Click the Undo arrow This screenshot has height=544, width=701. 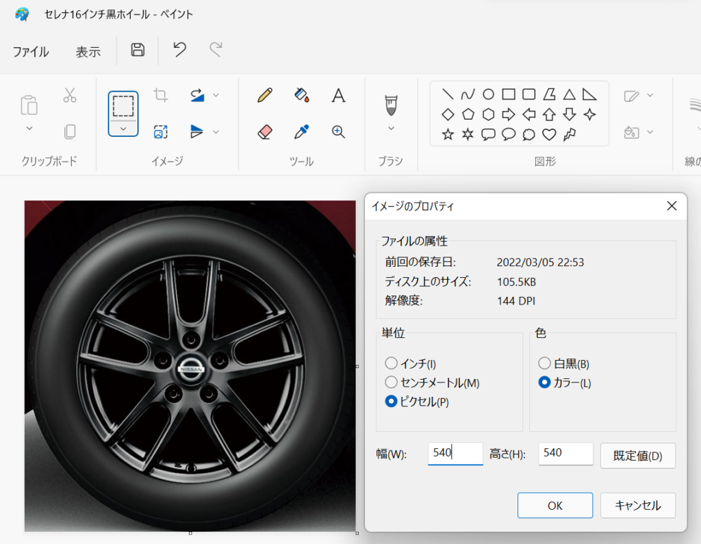click(179, 50)
